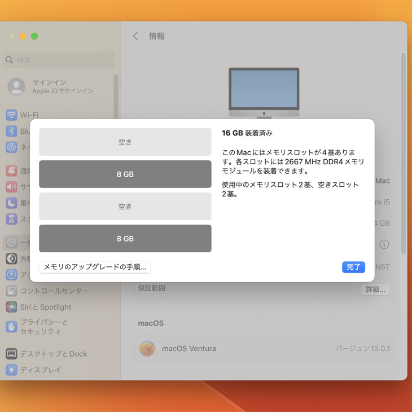Click the right pane scrollbar
Screen dimensions: 412x412
404,154
